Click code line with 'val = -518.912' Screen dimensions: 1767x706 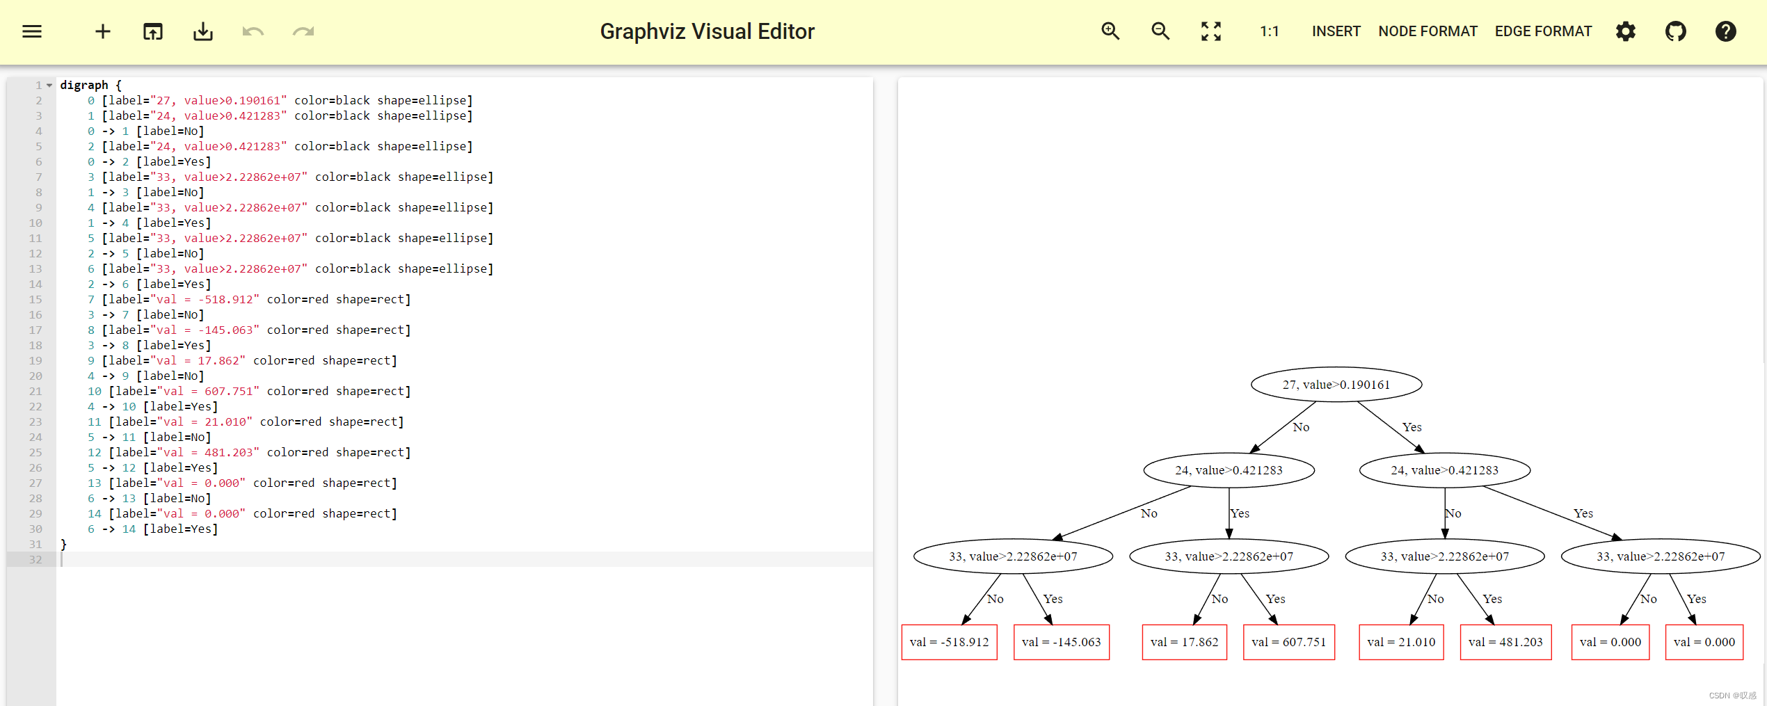pyautogui.click(x=249, y=299)
